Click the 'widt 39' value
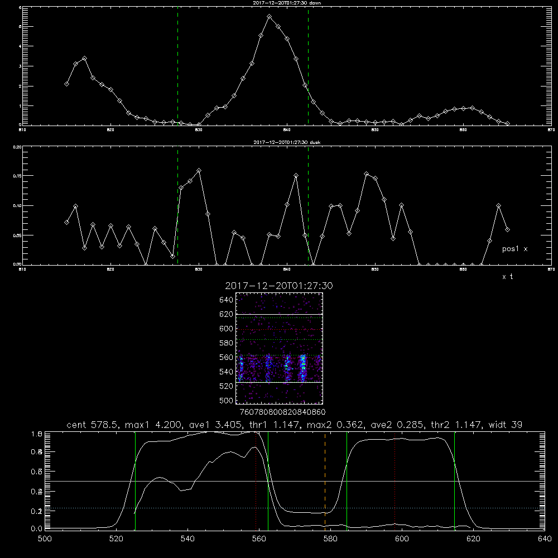 coord(506,425)
